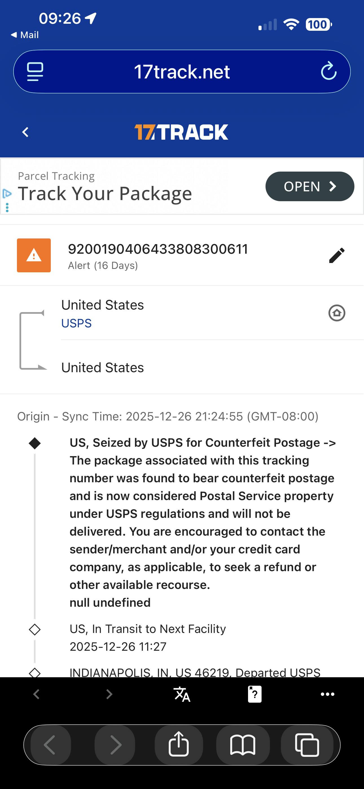Tap the orange alert status icon
Image resolution: width=364 pixels, height=789 pixels.
click(x=34, y=255)
